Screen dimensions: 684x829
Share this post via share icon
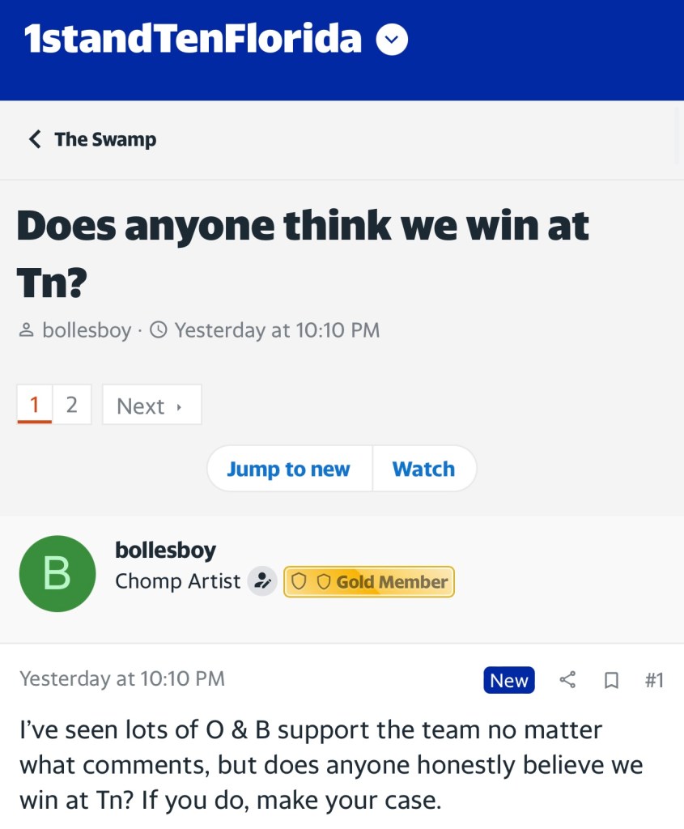pyautogui.click(x=567, y=680)
